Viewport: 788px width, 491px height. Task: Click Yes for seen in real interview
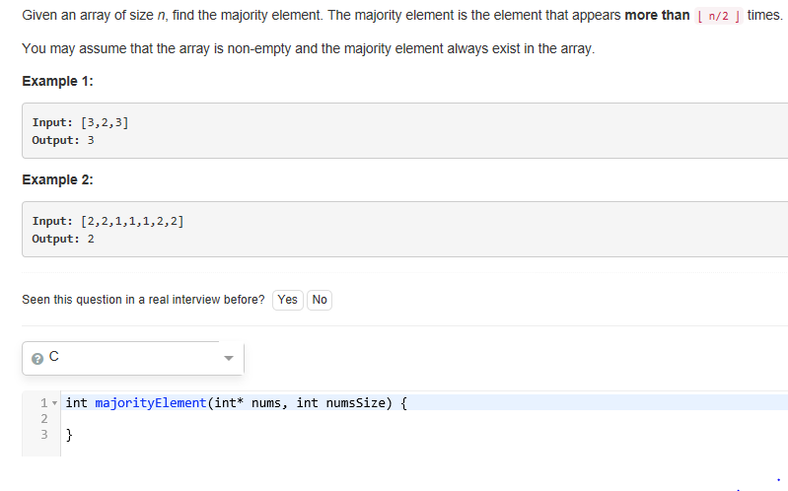[287, 300]
